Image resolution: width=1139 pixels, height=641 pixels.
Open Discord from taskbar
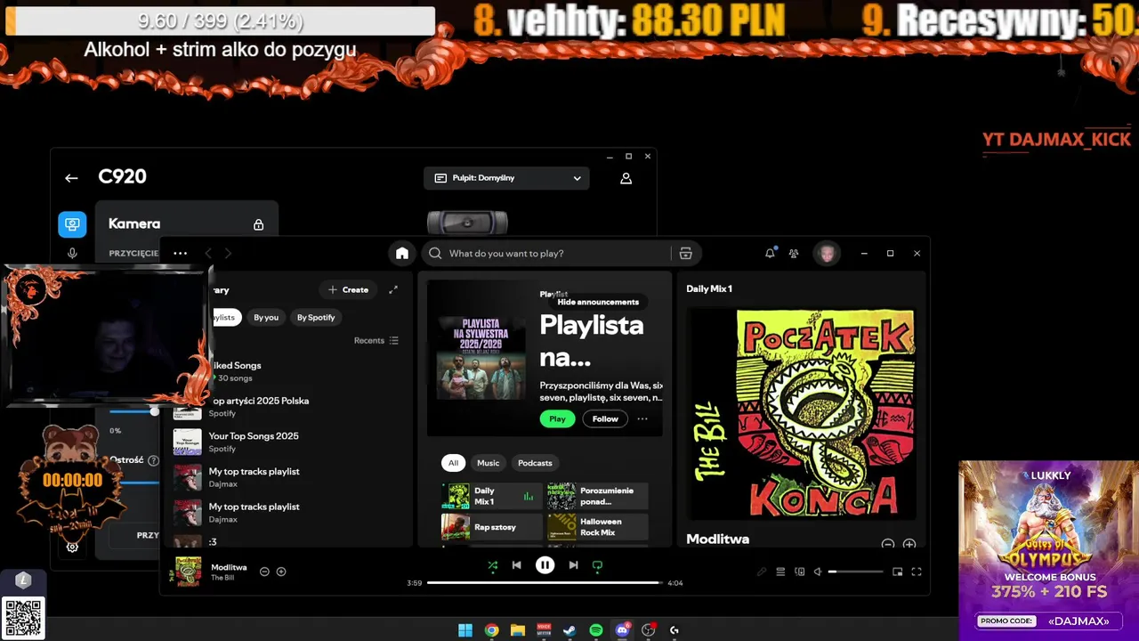pyautogui.click(x=623, y=630)
